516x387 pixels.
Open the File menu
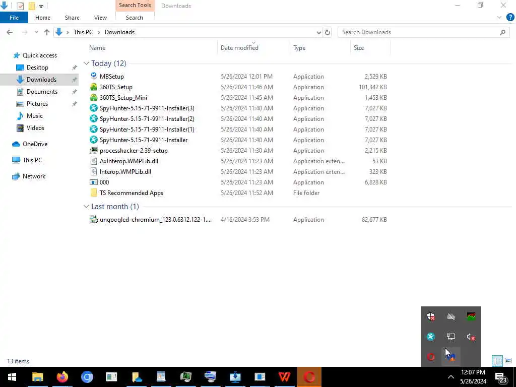(x=14, y=18)
